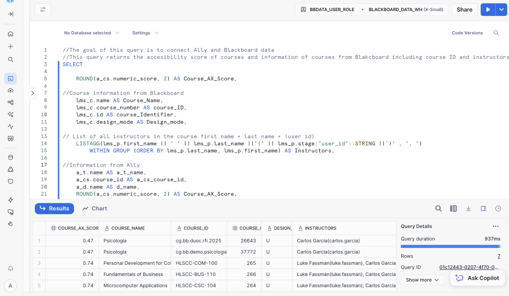
Task: Select the Results tab
Action: coord(55,209)
